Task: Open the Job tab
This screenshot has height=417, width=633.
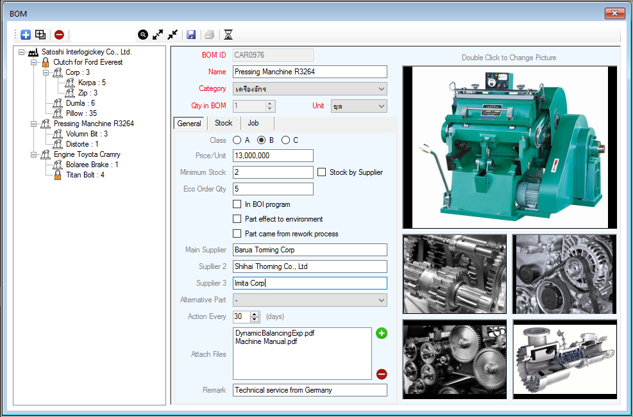Action: point(253,123)
